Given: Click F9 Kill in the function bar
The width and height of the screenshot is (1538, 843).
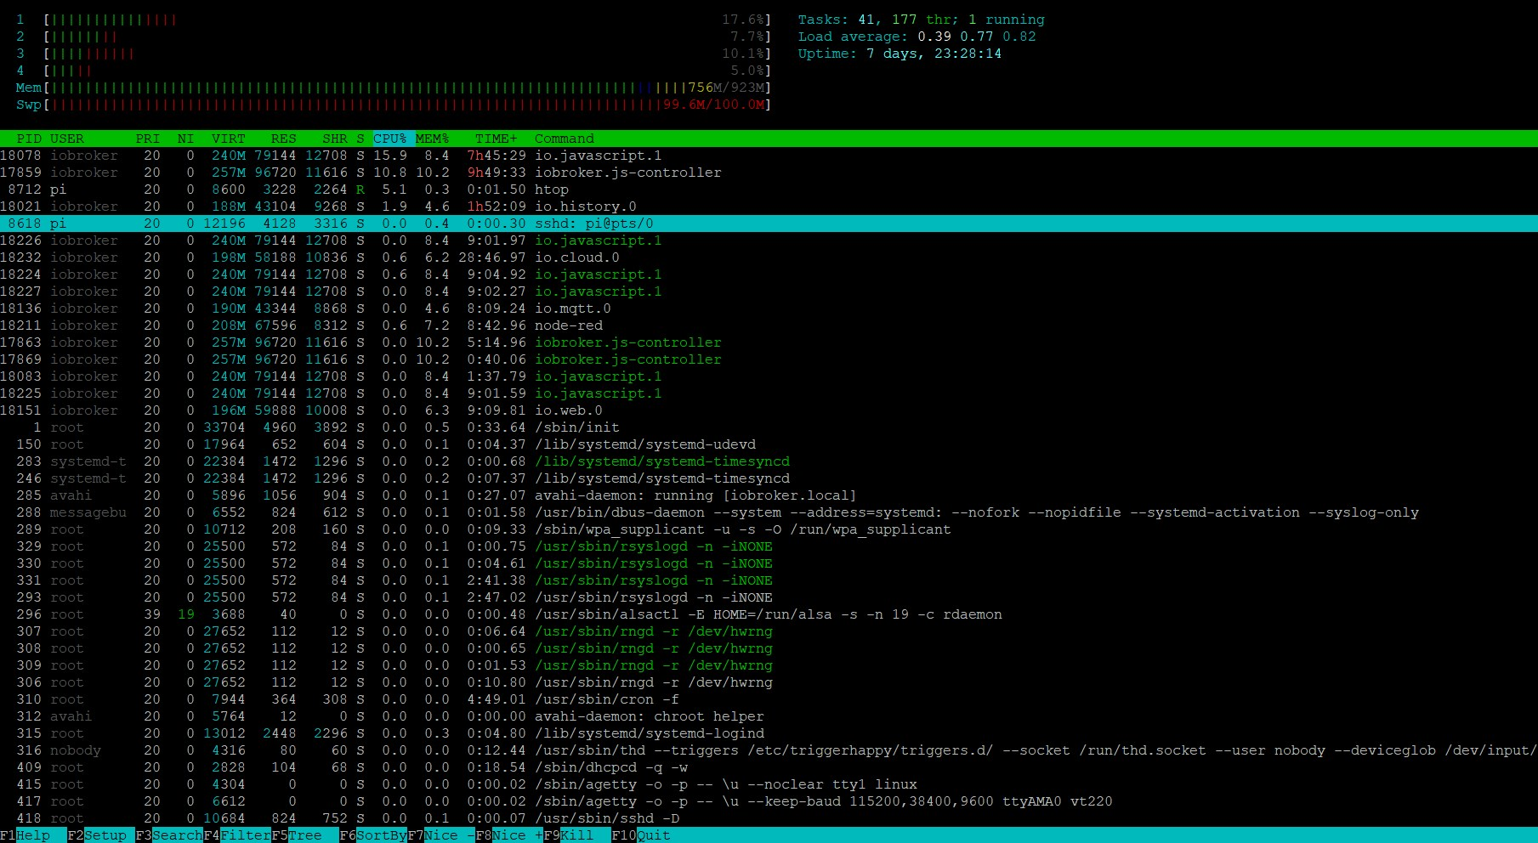Looking at the screenshot, I should pyautogui.click(x=577, y=835).
